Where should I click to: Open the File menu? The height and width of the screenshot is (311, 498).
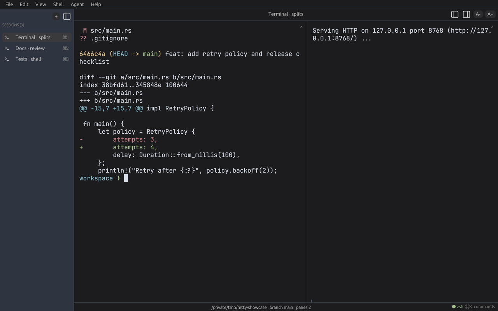coord(9,4)
